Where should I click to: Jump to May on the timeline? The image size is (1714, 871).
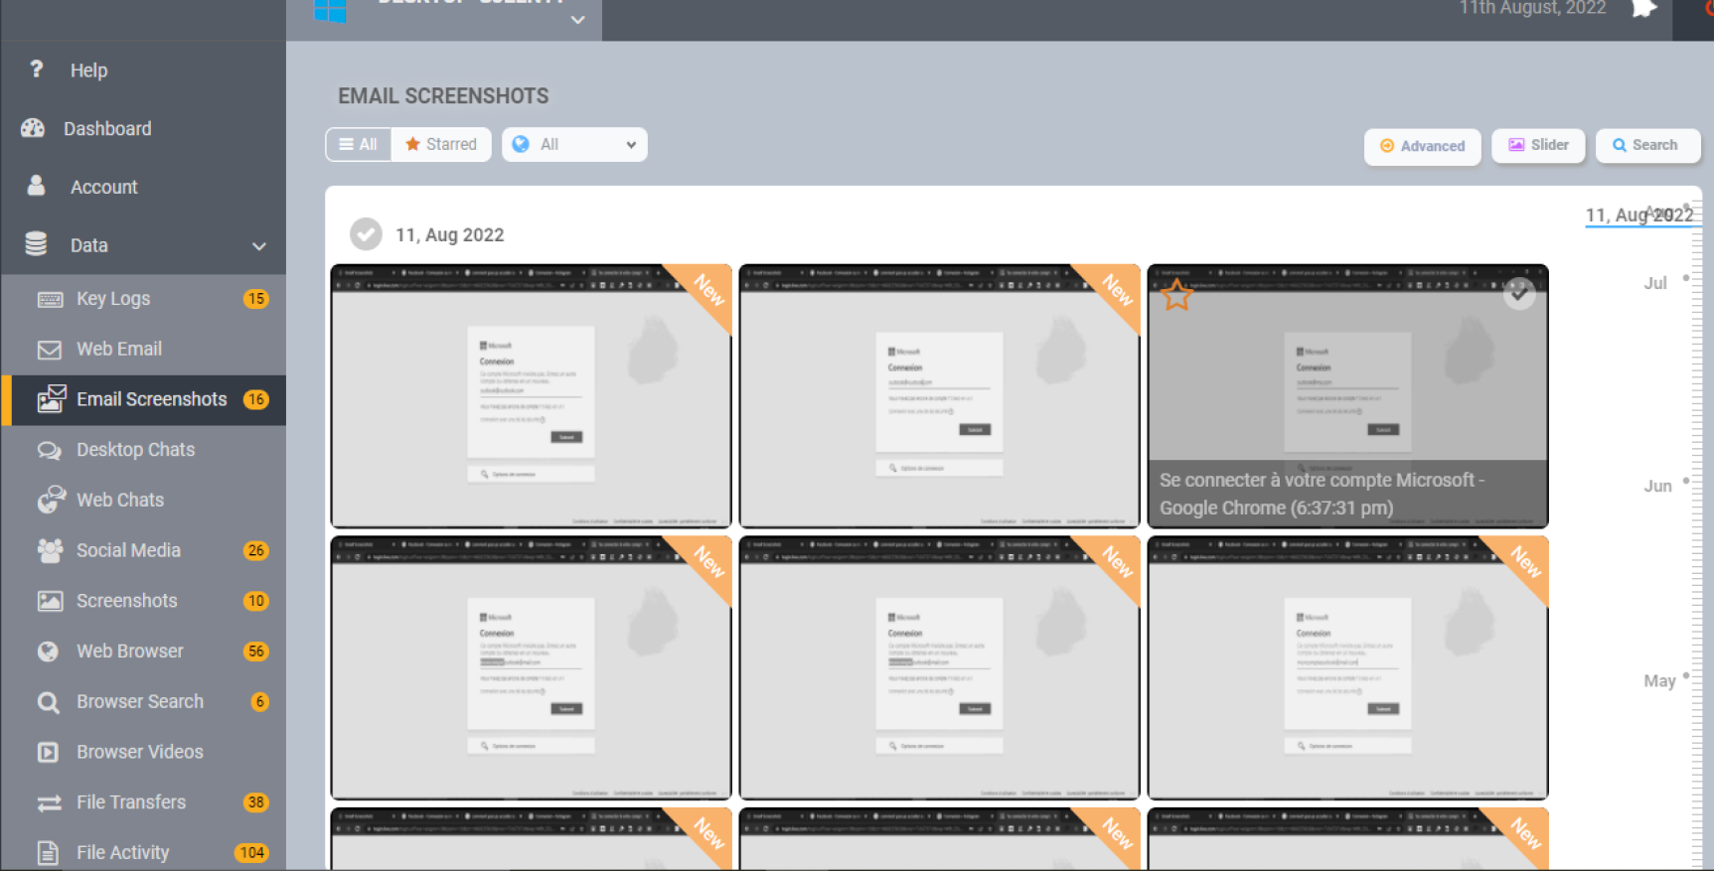[x=1659, y=680]
